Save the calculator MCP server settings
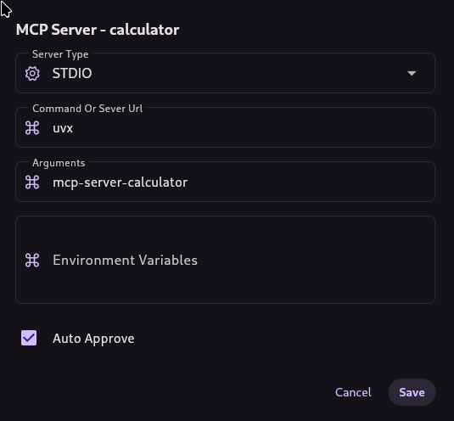This screenshot has height=421, width=454. [412, 392]
